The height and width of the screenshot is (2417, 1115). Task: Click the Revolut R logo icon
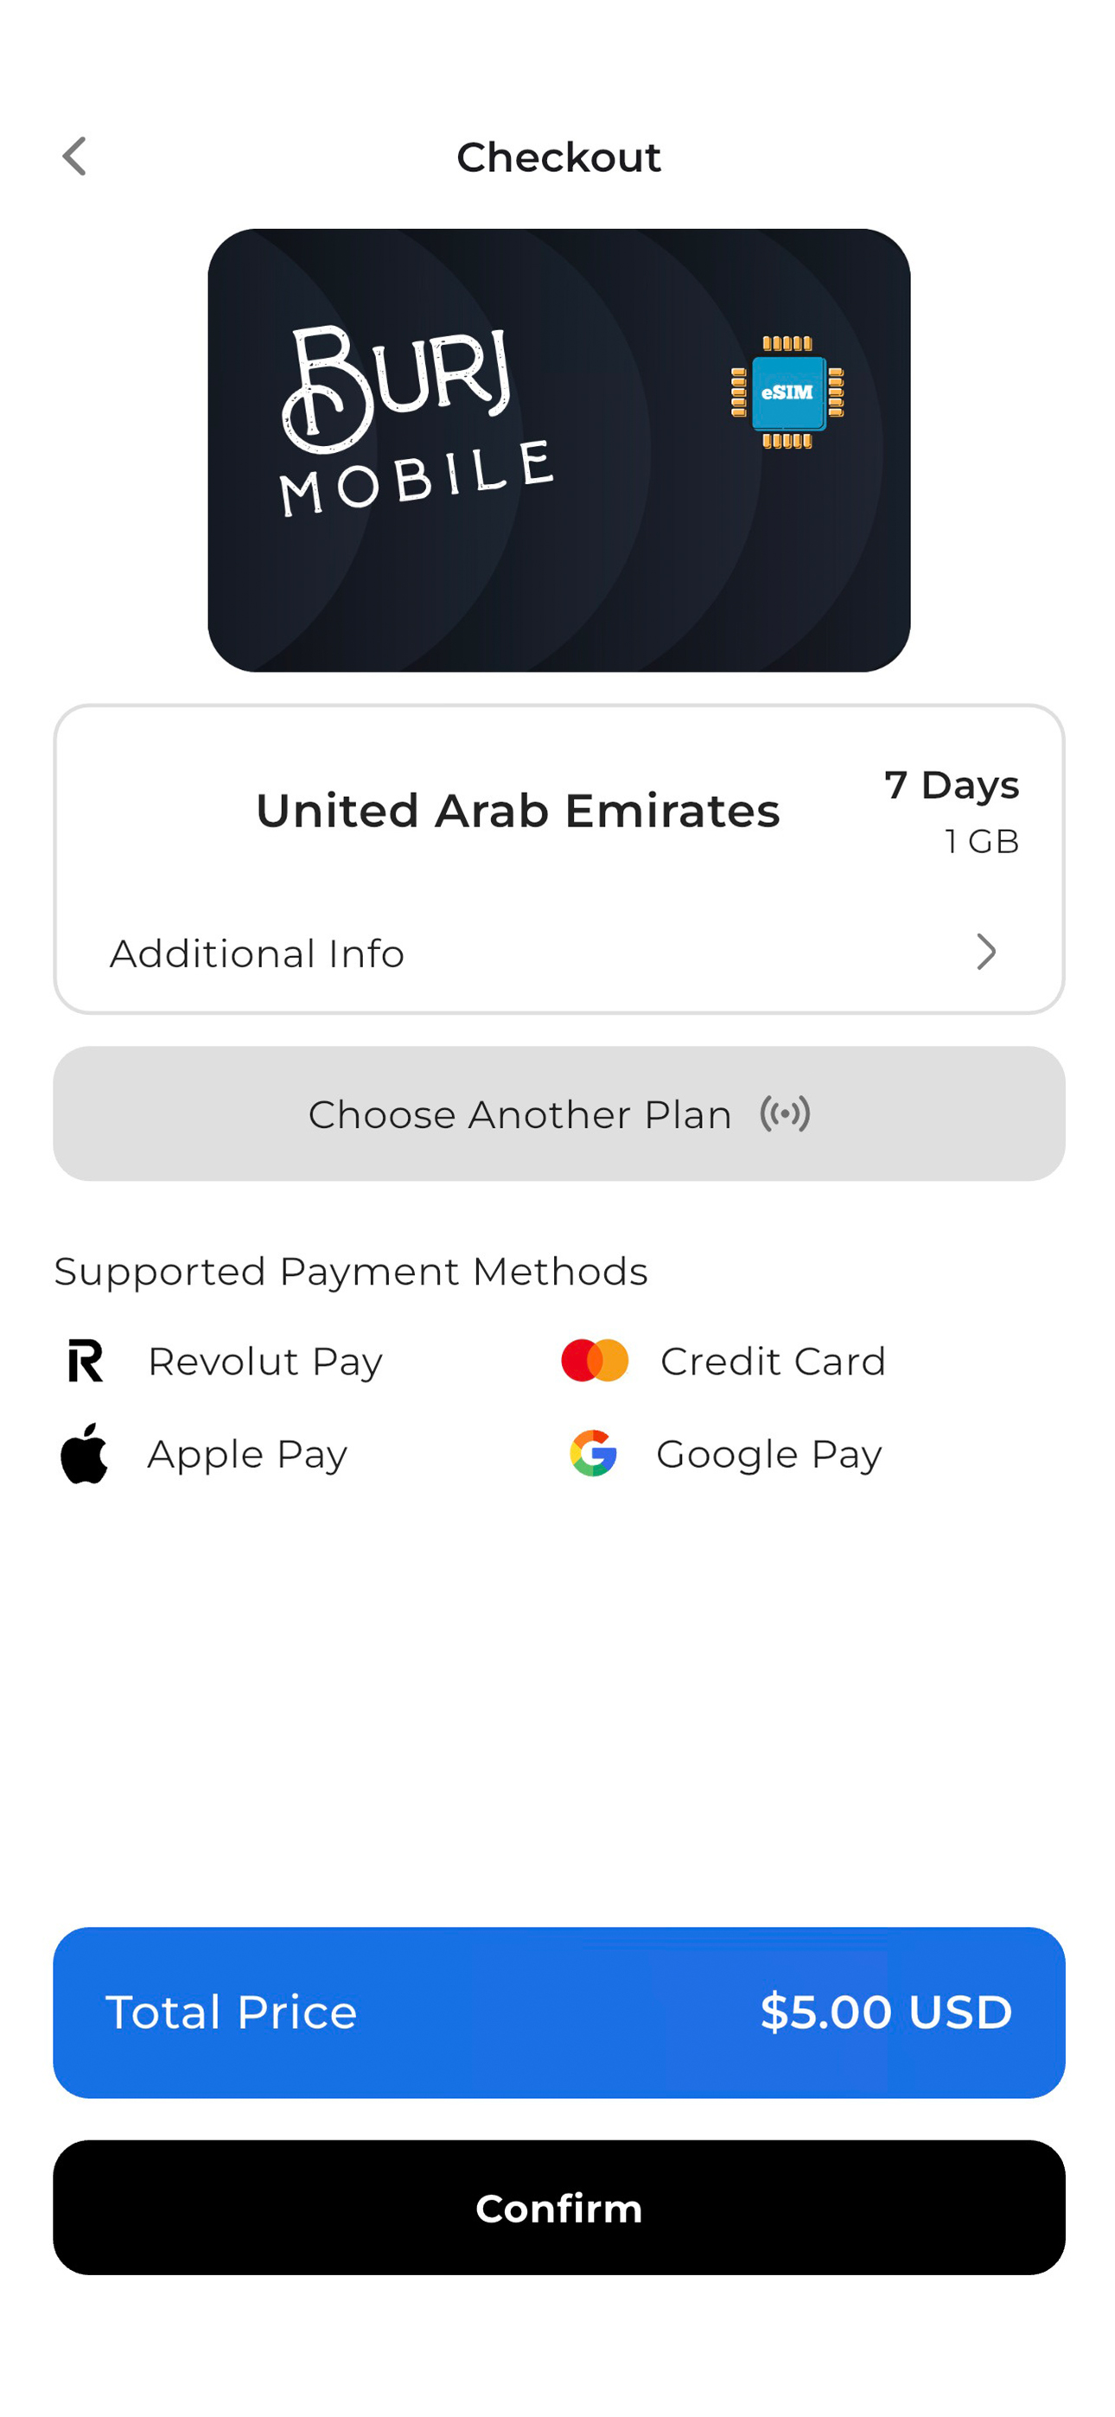pos(86,1361)
